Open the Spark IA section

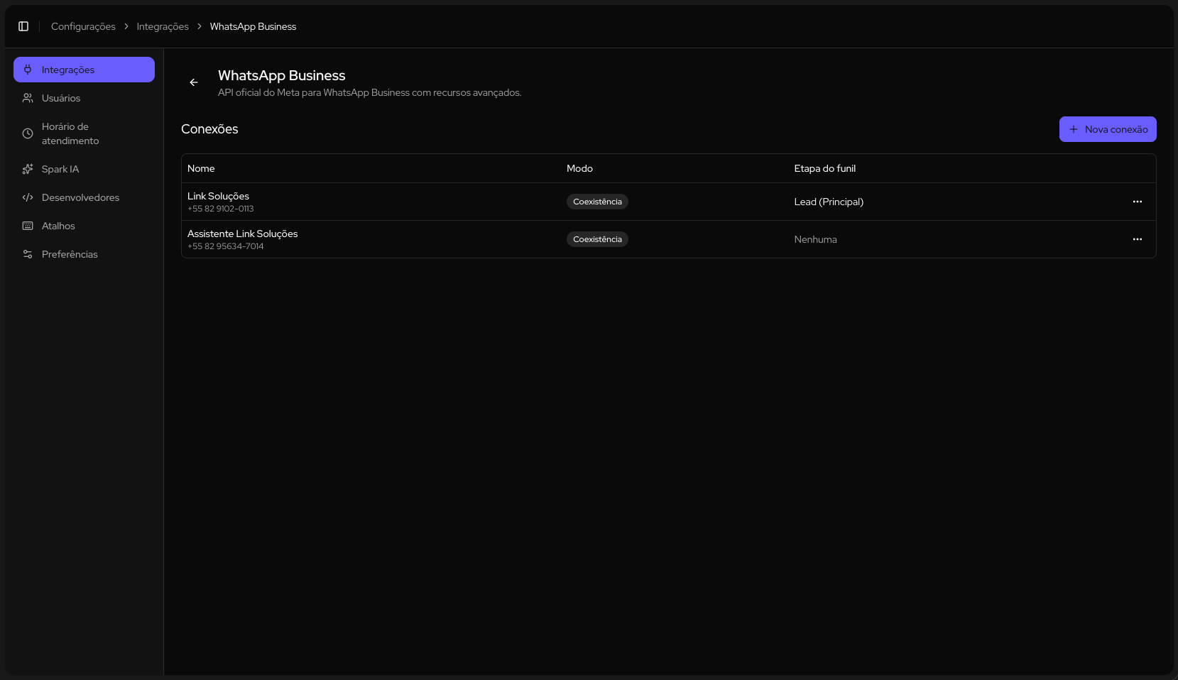pyautogui.click(x=84, y=169)
